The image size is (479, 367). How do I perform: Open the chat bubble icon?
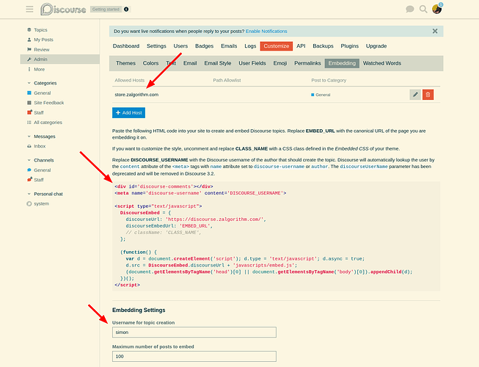pos(409,9)
